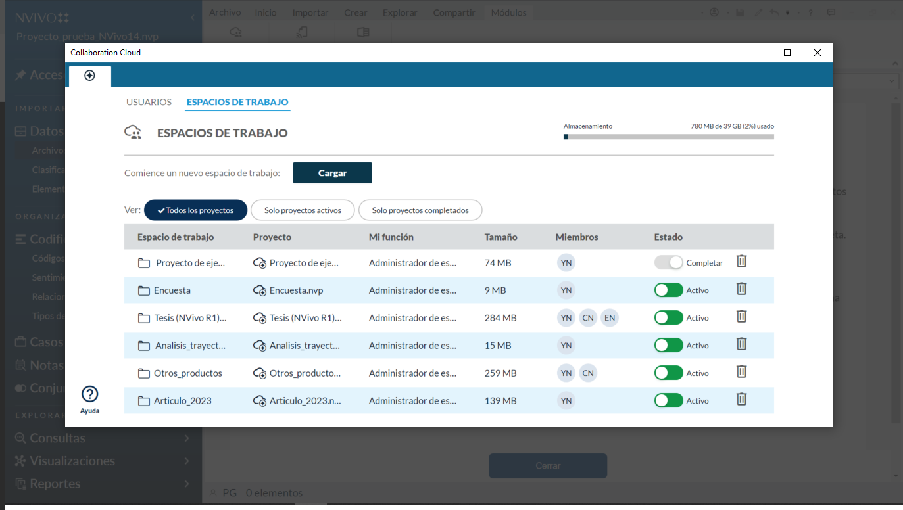Open quick access toolbar dropdown in NVivo title bar

(x=788, y=12)
